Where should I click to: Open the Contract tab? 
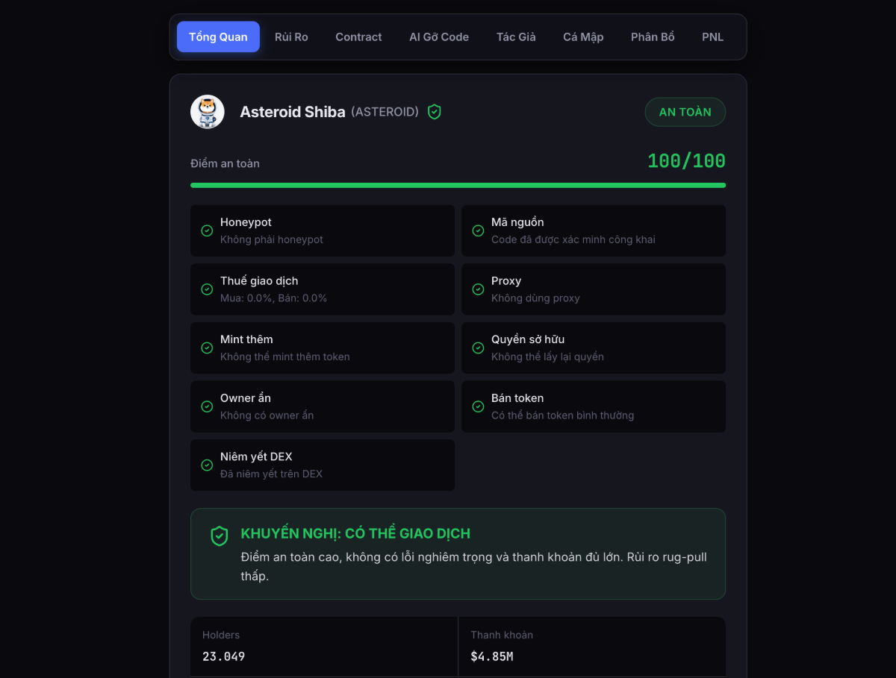point(358,37)
